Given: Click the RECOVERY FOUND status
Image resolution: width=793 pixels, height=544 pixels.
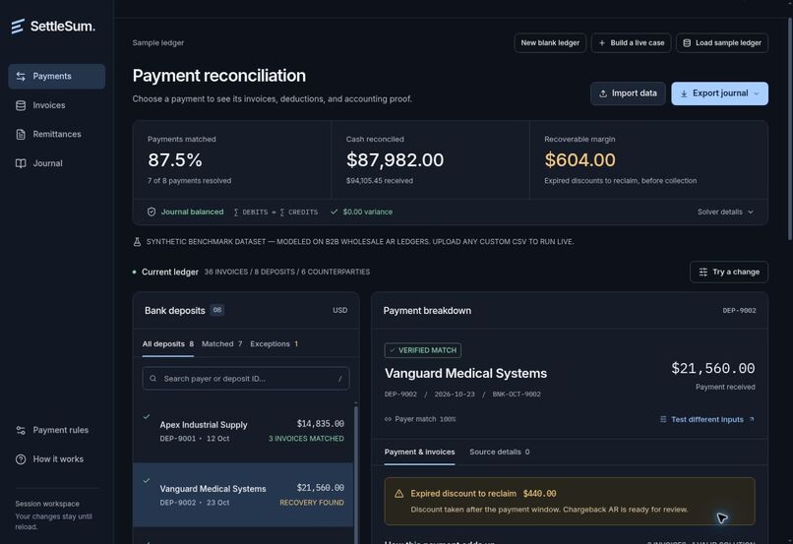Looking at the screenshot, I should (312, 503).
